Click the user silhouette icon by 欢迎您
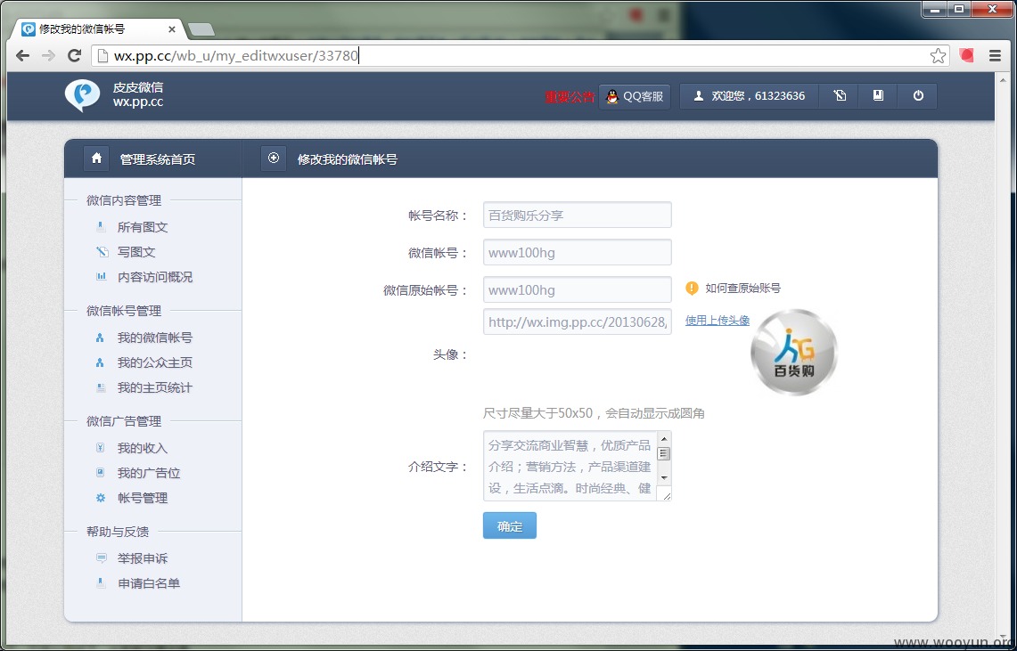The image size is (1017, 651). click(699, 96)
